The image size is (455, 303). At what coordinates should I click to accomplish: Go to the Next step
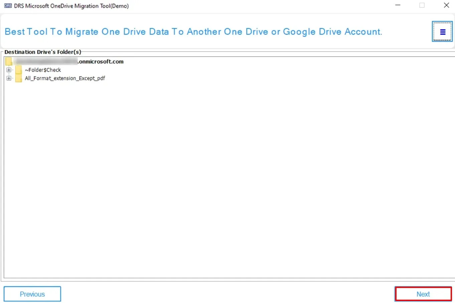tap(423, 294)
